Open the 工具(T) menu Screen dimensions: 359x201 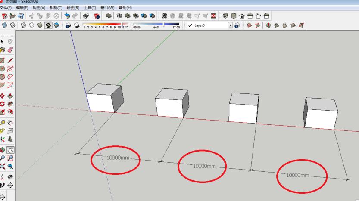90,8
